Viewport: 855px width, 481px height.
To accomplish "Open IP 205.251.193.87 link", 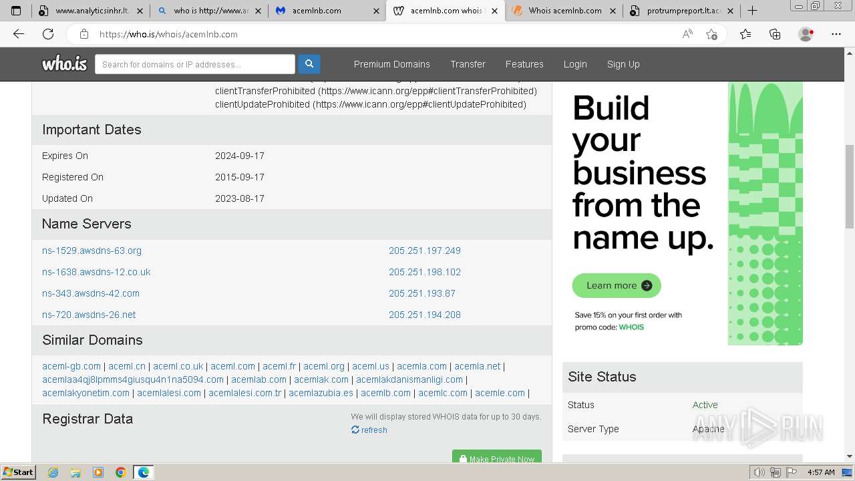I will tap(422, 293).
